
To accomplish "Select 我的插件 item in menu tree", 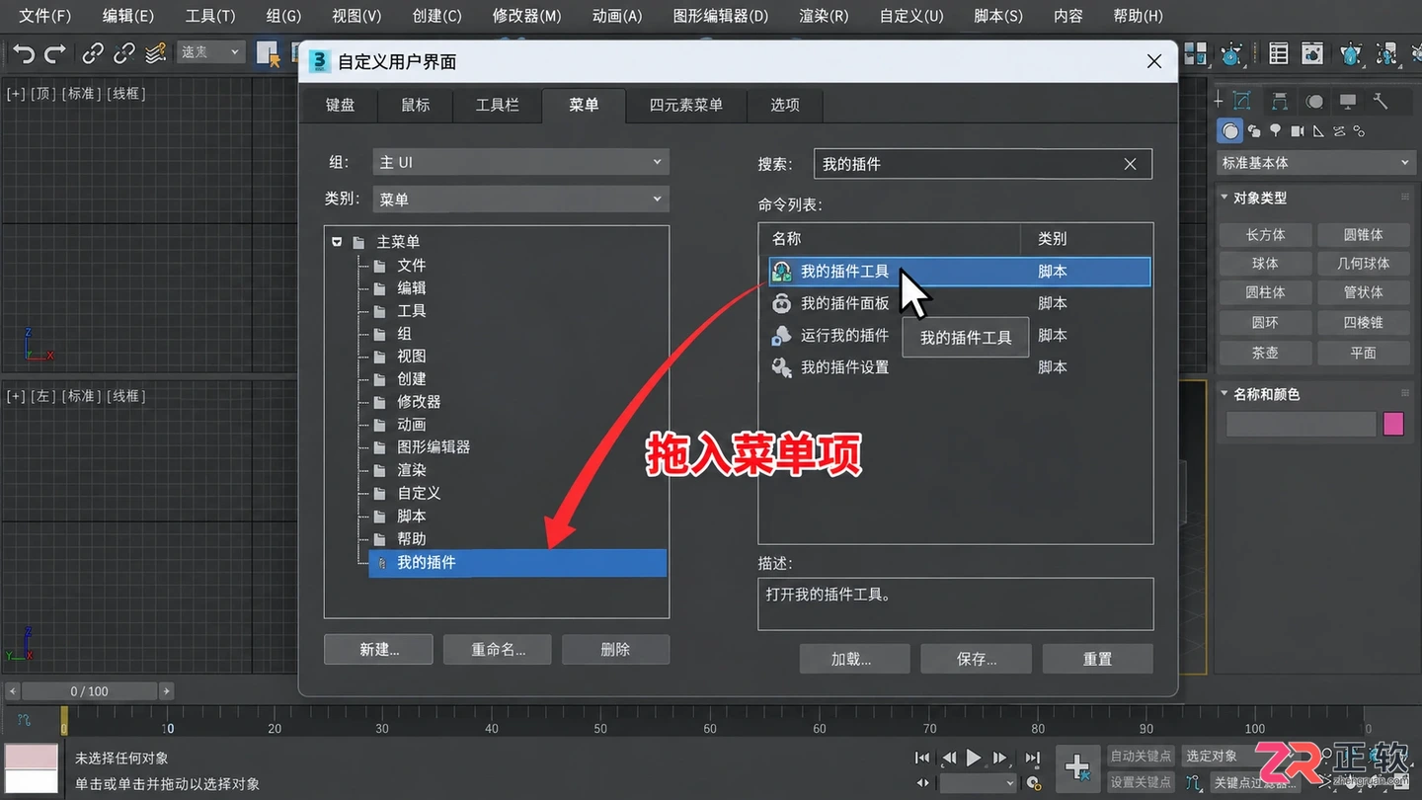I will coord(517,563).
